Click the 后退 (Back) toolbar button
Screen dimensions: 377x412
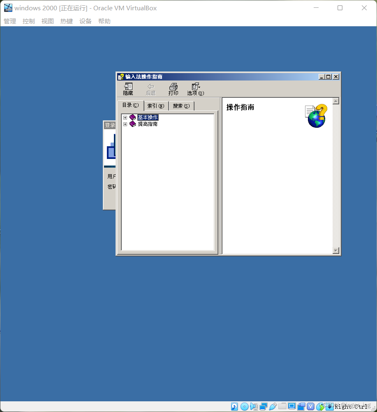click(150, 89)
